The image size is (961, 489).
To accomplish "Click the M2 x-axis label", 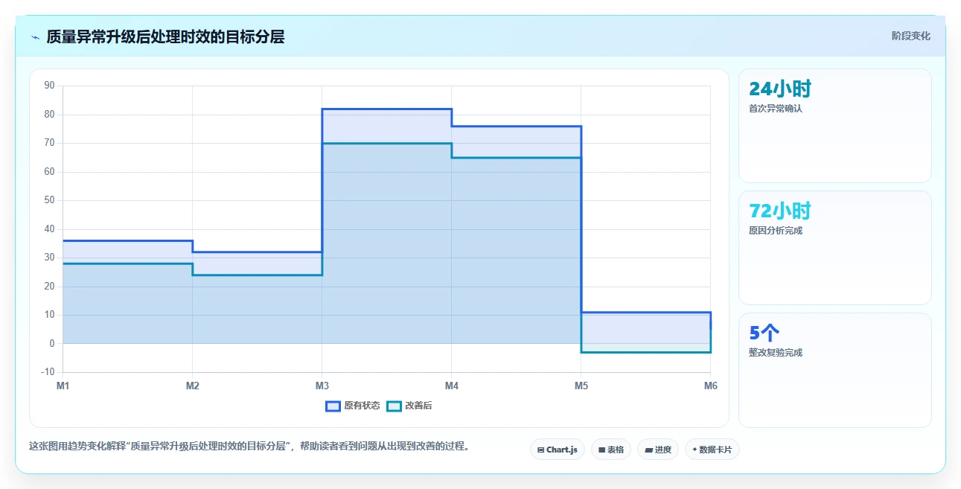I will click(193, 386).
